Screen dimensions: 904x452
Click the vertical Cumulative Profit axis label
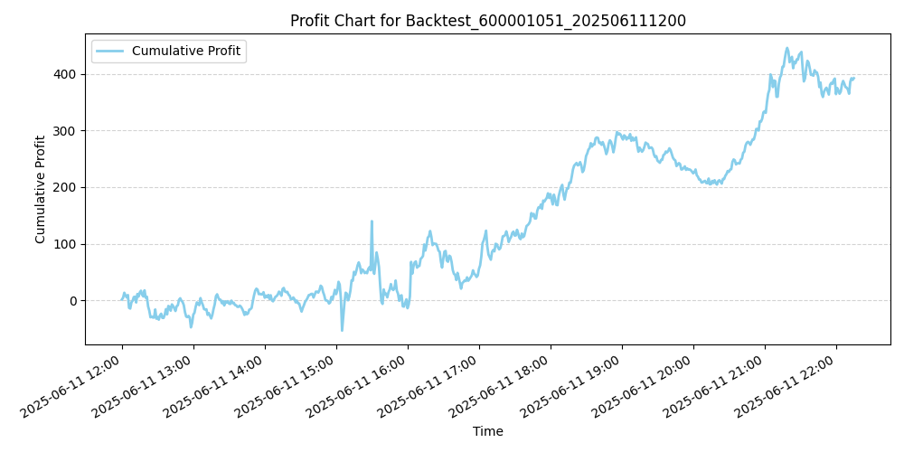41,189
